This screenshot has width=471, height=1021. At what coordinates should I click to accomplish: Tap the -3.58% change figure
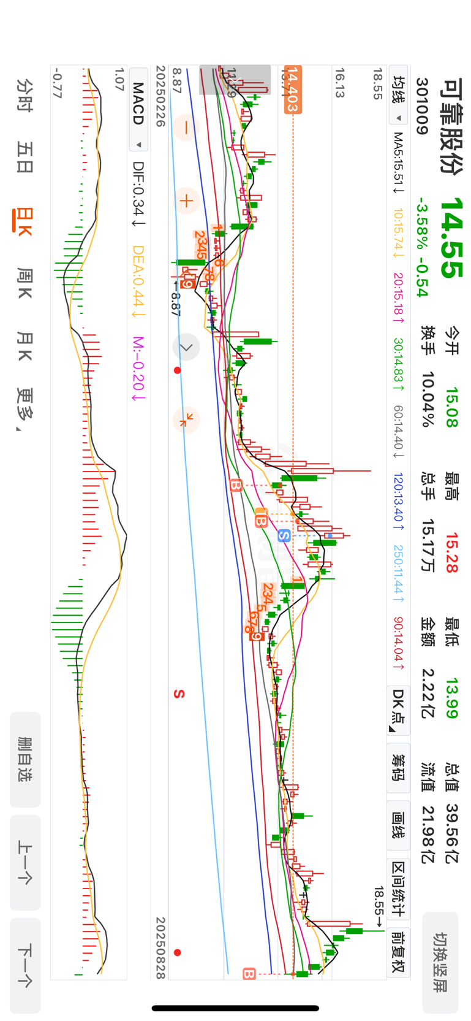pyautogui.click(x=423, y=224)
